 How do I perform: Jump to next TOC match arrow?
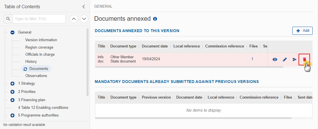[84, 19]
